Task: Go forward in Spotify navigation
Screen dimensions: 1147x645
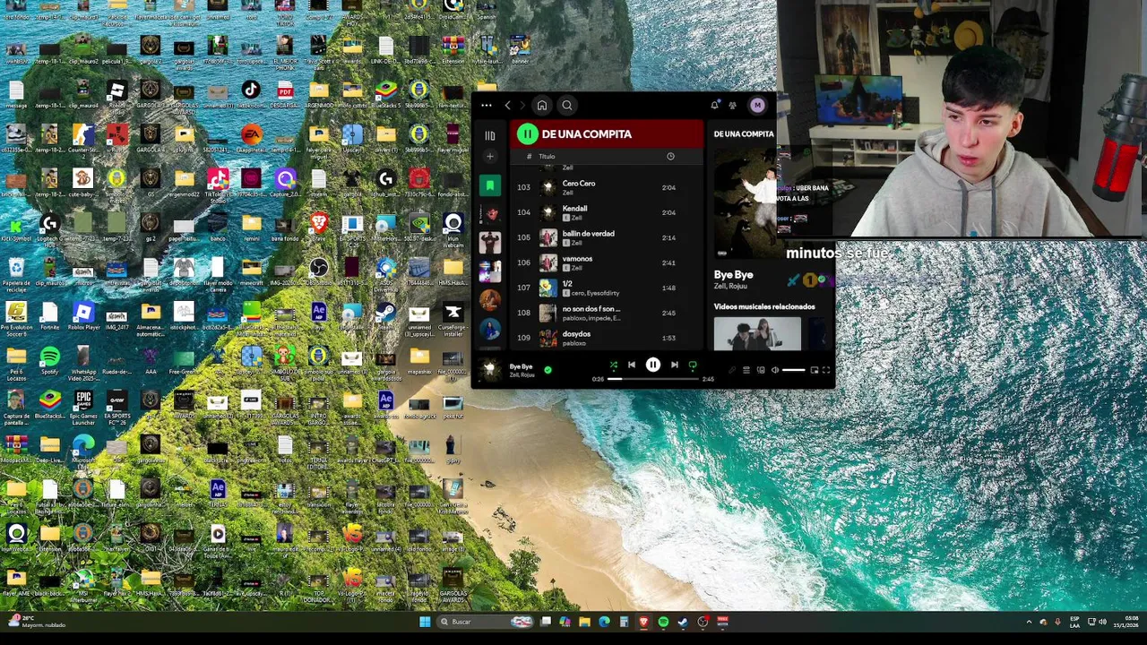Action: pos(522,106)
